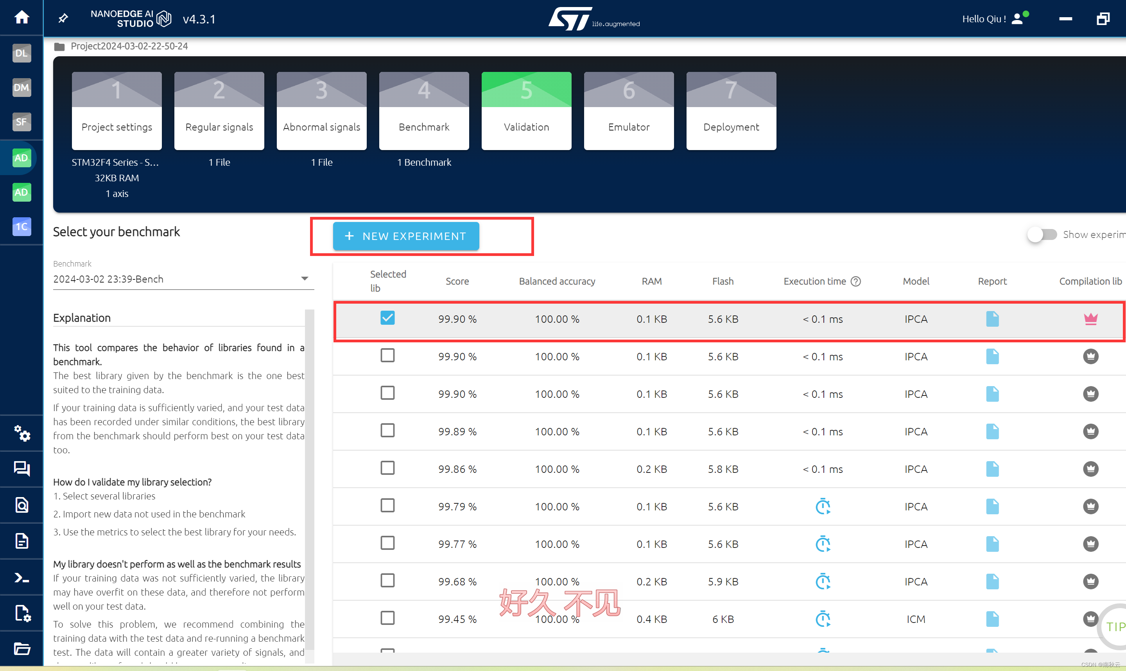1126x671 pixels.
Task: Expand the Benchmark selection dropdown
Action: (x=304, y=279)
